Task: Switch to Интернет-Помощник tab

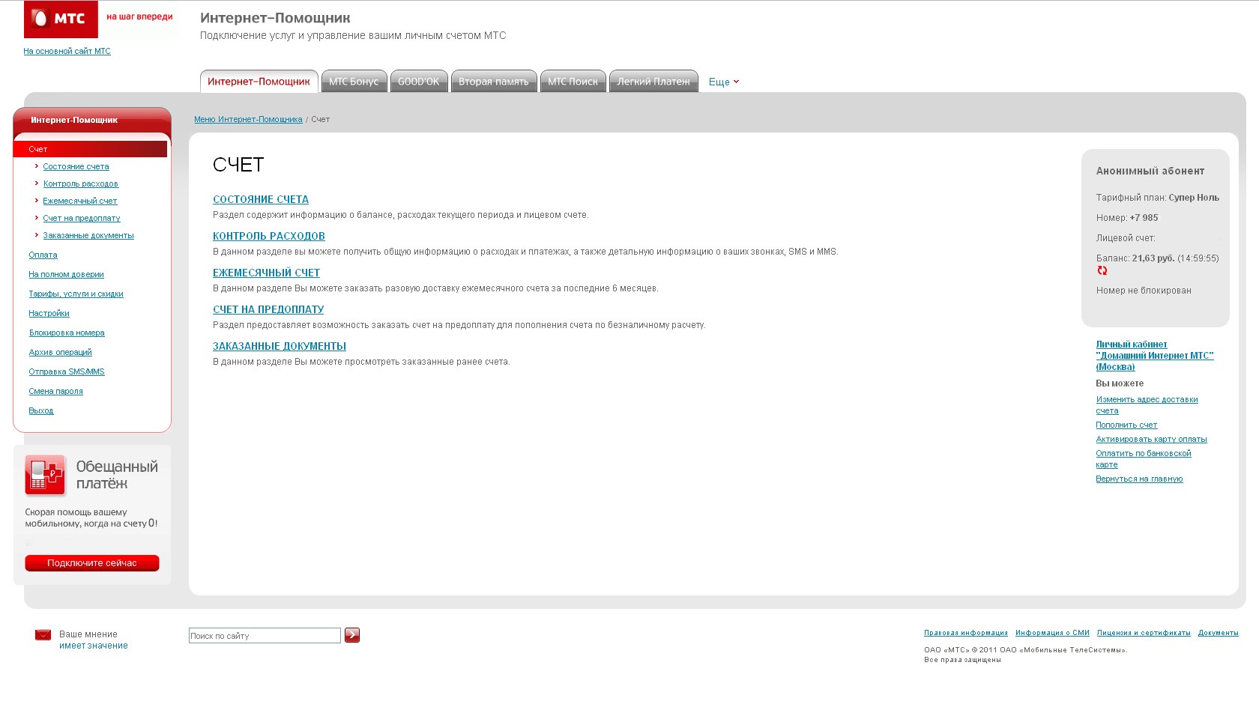Action: pyautogui.click(x=259, y=82)
